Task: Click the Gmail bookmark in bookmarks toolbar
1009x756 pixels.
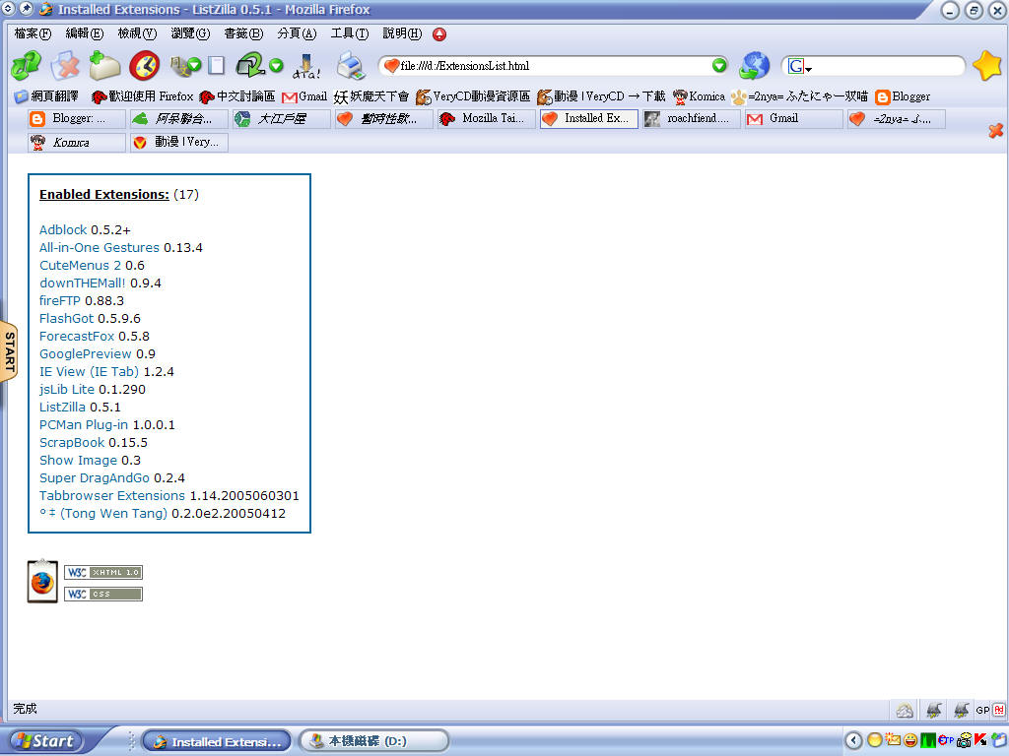Action: click(304, 96)
